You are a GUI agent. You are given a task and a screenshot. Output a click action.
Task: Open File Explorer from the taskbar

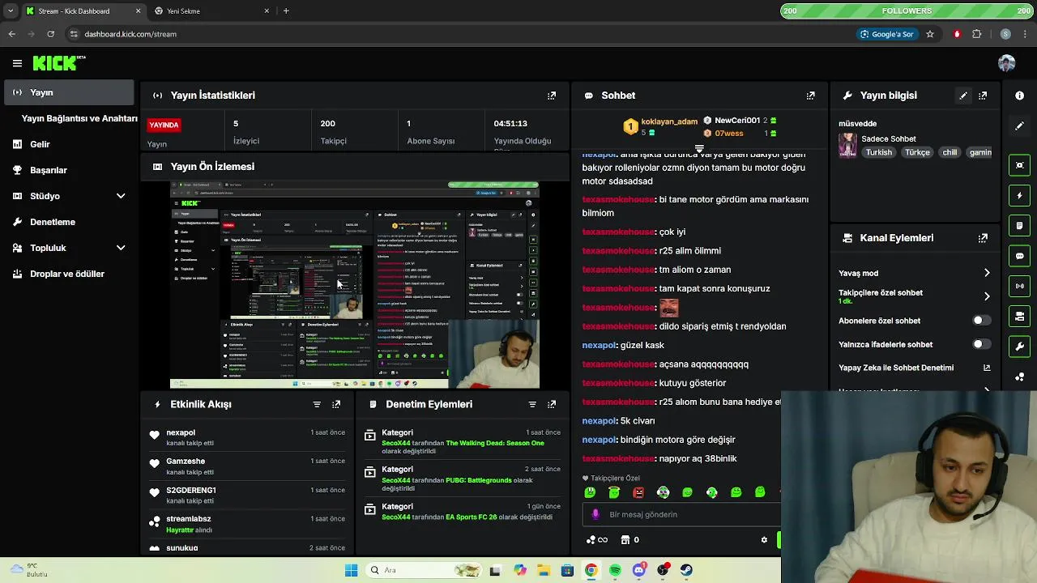pos(544,570)
